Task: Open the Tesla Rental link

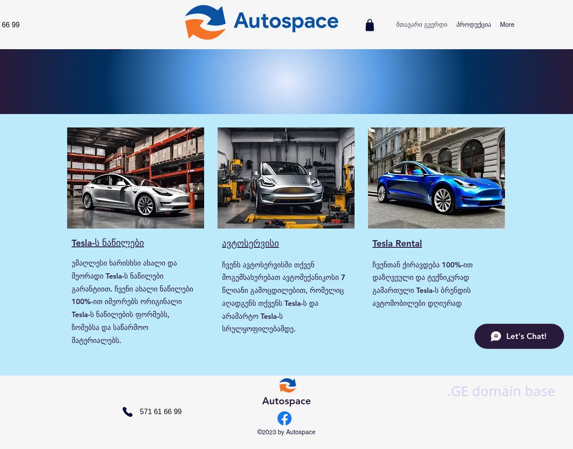Action: click(397, 243)
